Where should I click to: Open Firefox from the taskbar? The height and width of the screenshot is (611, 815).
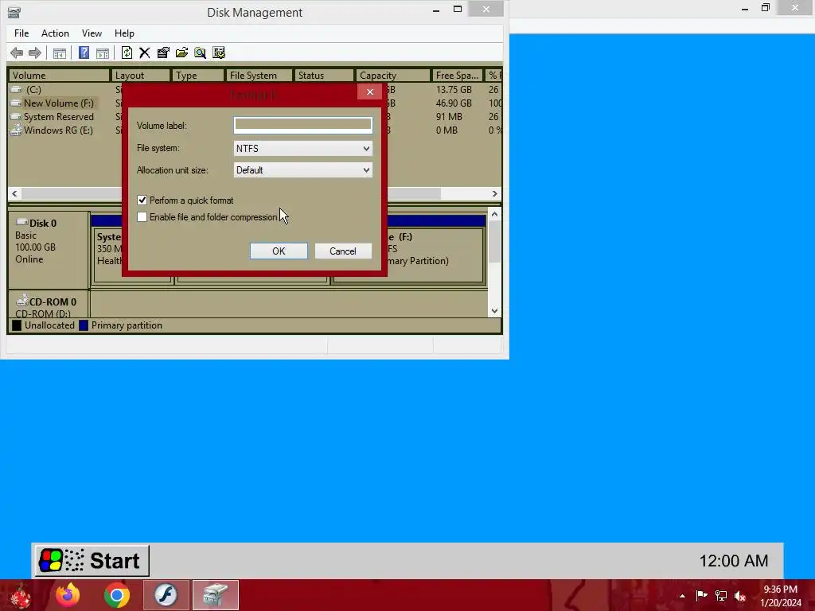[x=68, y=595]
